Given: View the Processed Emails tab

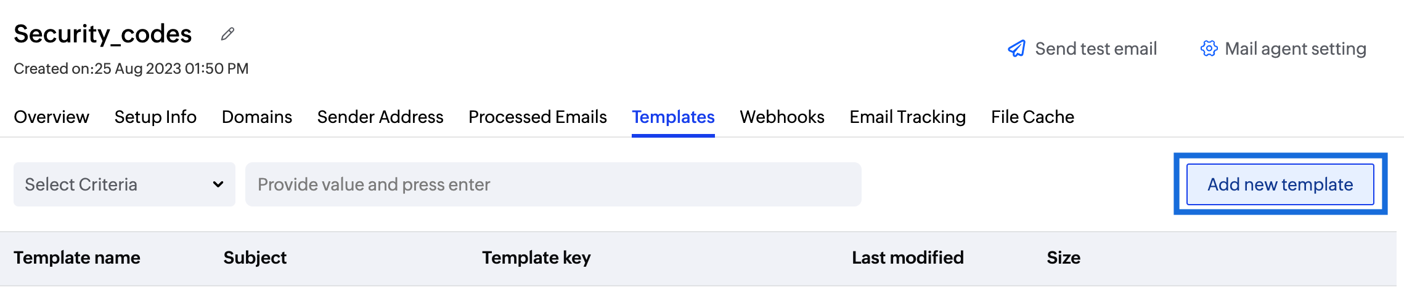Looking at the screenshot, I should (x=537, y=117).
